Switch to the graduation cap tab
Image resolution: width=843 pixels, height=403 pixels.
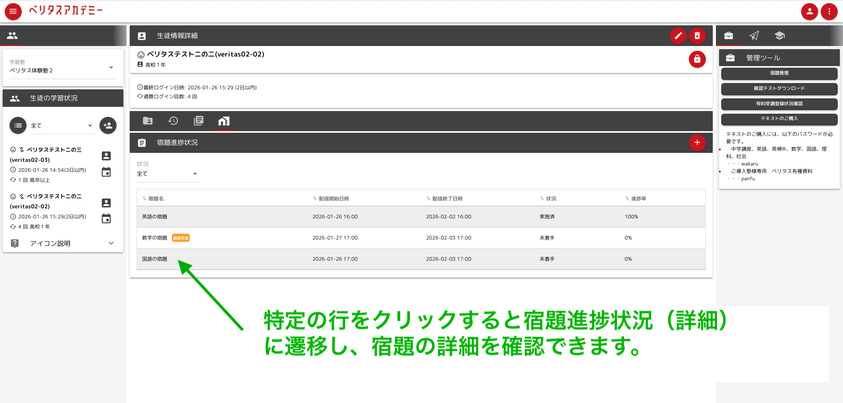(x=779, y=36)
